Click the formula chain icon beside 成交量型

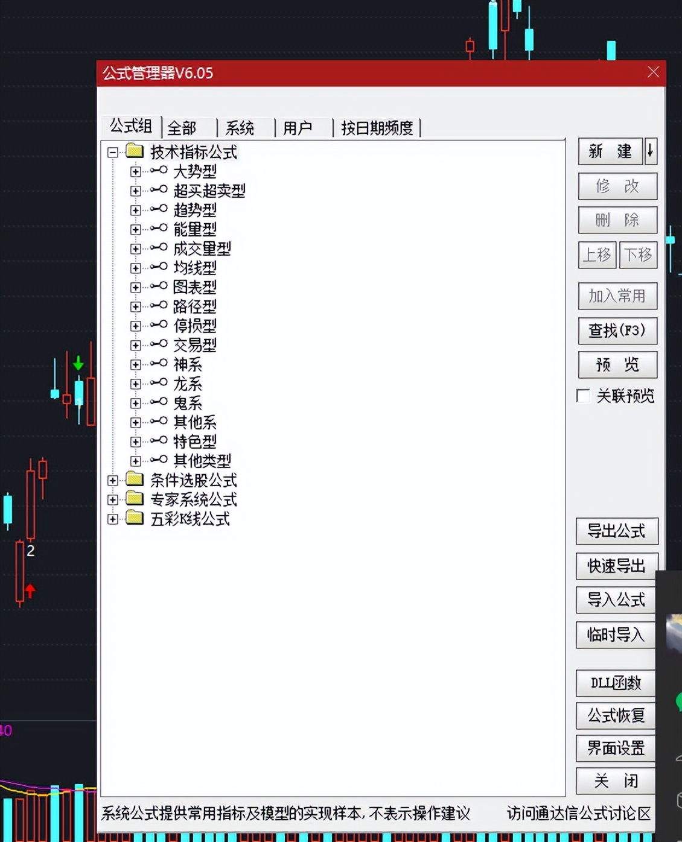[158, 248]
